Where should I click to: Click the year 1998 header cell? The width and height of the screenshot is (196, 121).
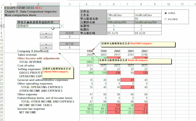pyautogui.click(x=86, y=51)
